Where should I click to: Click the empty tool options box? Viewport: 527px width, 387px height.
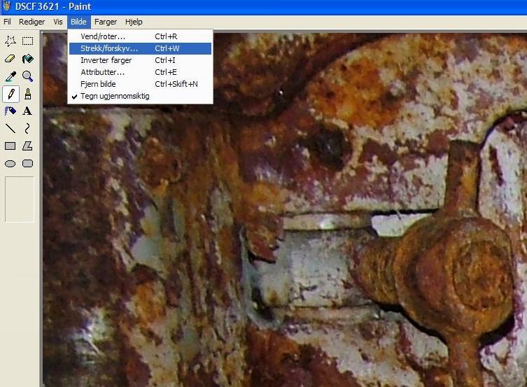point(19,199)
